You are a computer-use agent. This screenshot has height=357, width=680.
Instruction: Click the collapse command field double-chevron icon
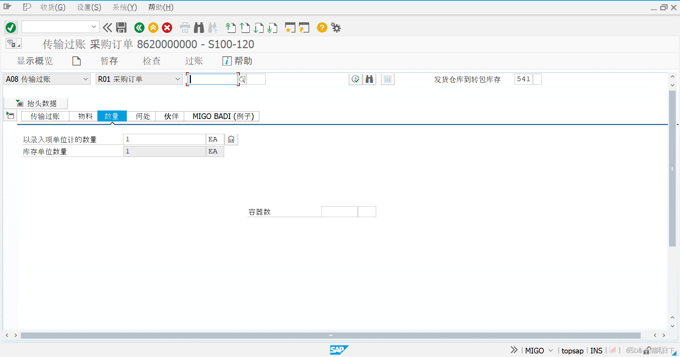coord(107,27)
